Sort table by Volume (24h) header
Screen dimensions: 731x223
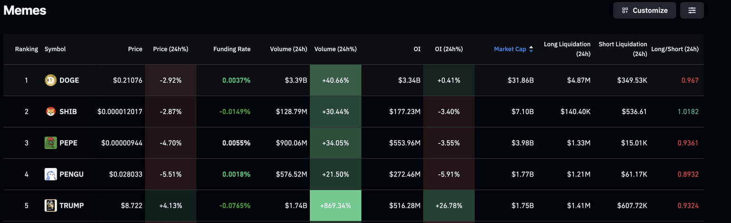pos(288,49)
